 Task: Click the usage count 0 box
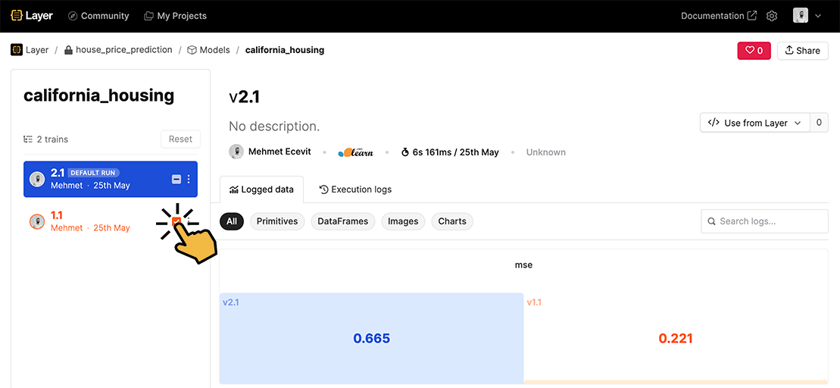(819, 123)
